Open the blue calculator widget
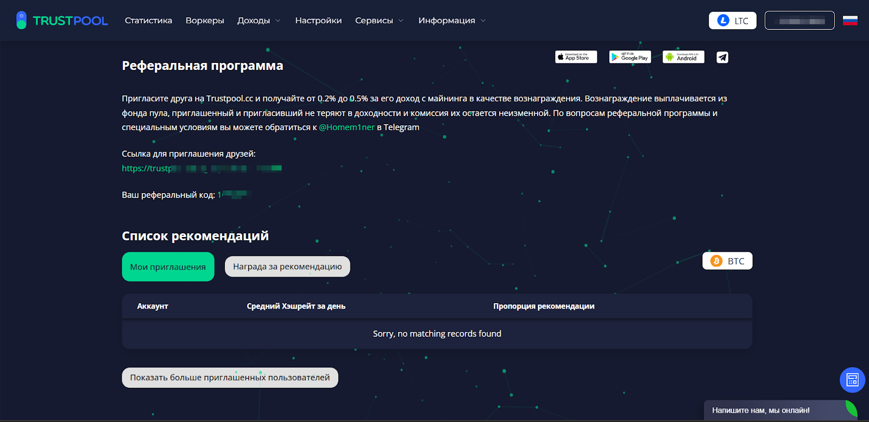This screenshot has height=422, width=869. tap(852, 380)
